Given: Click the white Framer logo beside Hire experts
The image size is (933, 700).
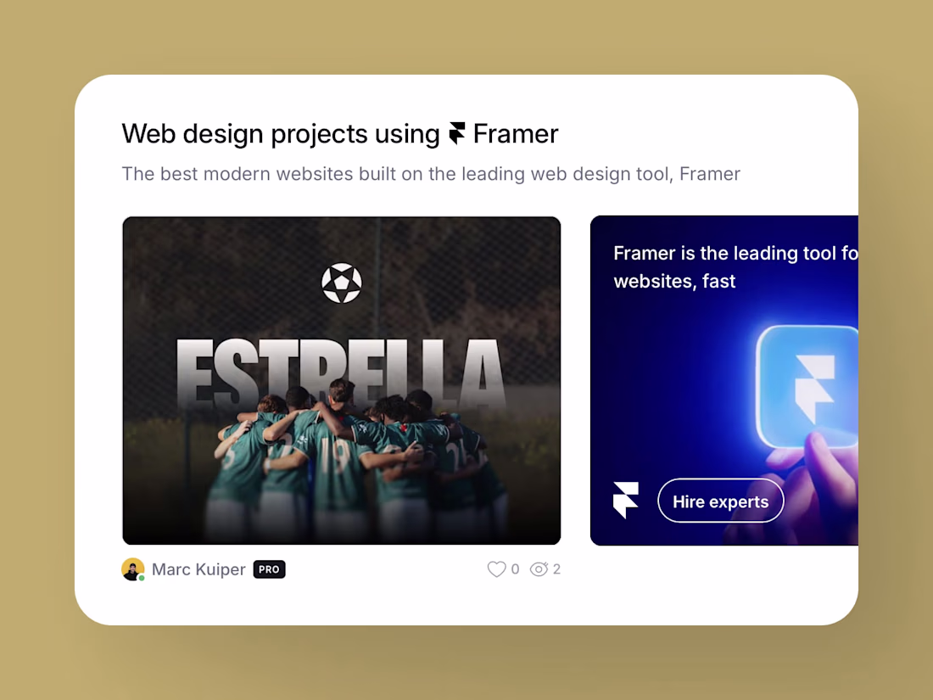Looking at the screenshot, I should click(x=626, y=500).
